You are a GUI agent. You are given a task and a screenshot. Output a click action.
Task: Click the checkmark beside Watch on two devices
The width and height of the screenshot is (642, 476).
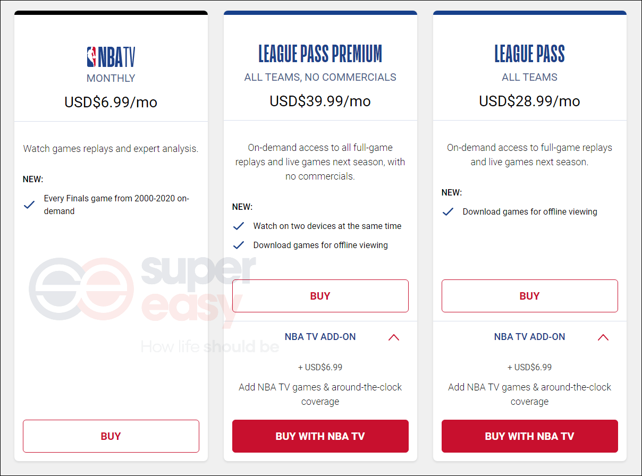239,226
